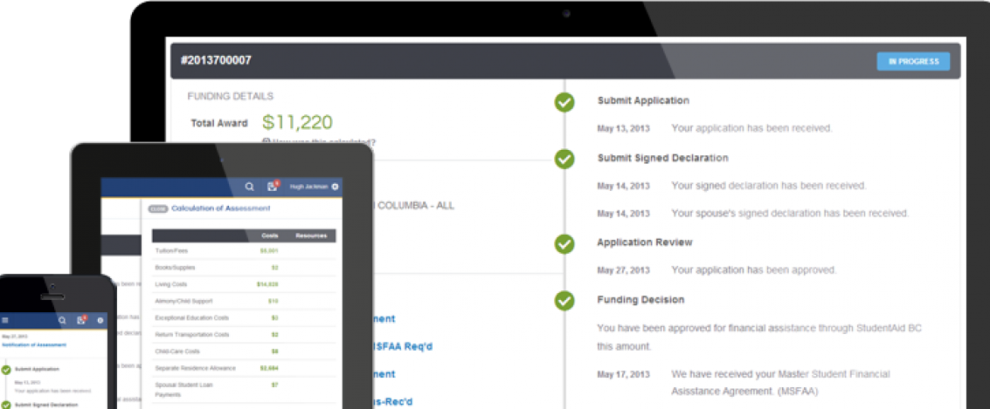
Task: Click the Total Award label on laptop
Action: tap(219, 124)
